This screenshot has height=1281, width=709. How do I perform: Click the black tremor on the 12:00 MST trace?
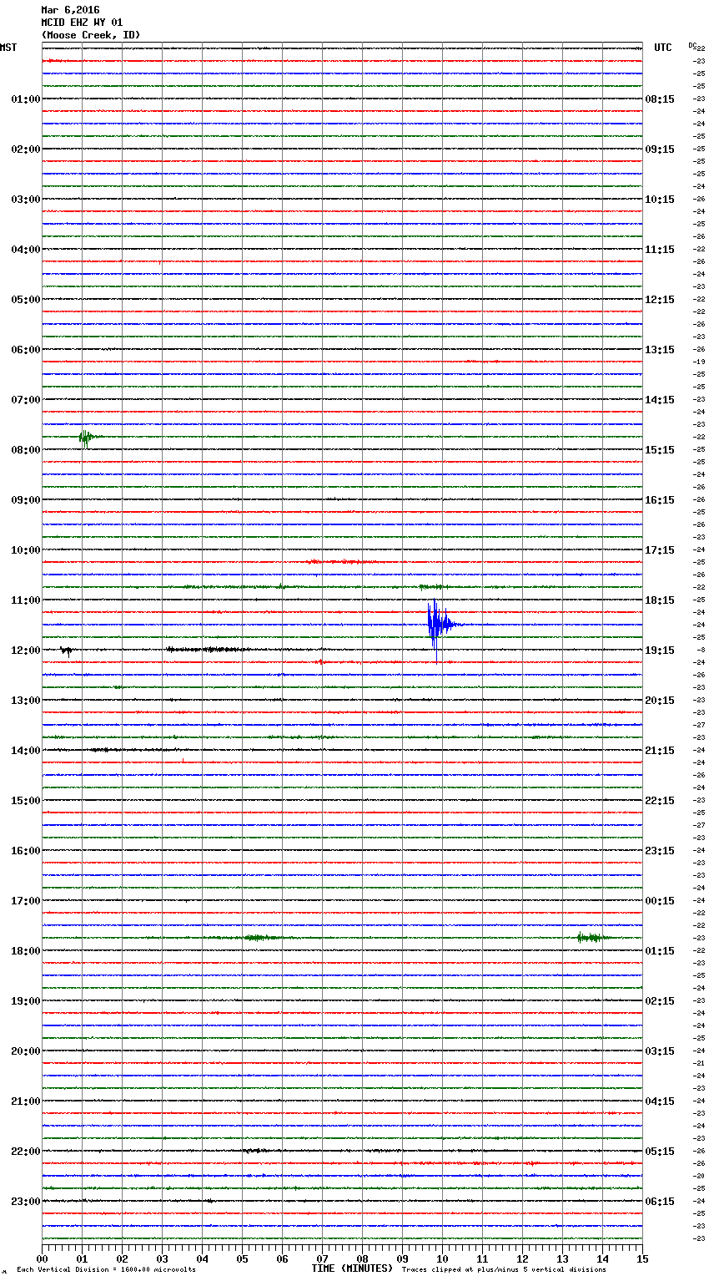[x=209, y=649]
